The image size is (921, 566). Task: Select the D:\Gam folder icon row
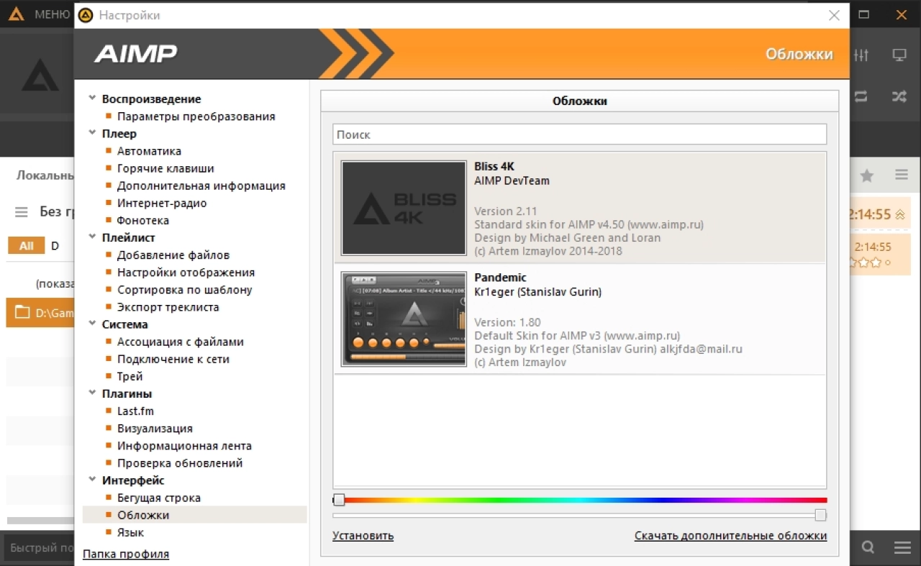pos(40,313)
